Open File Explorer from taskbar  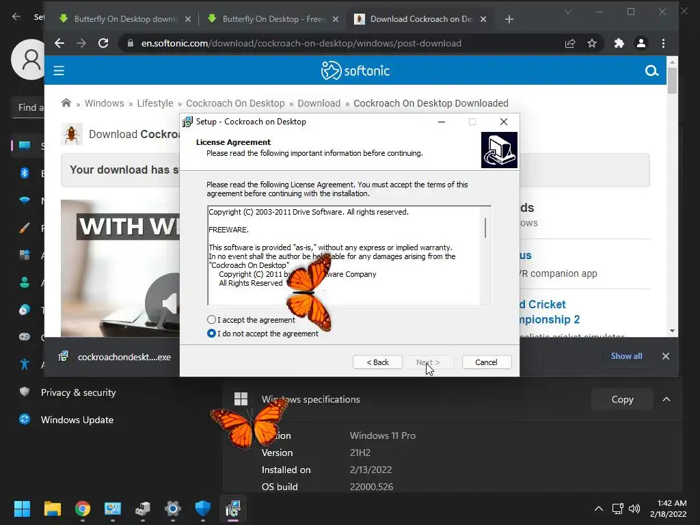click(52, 509)
